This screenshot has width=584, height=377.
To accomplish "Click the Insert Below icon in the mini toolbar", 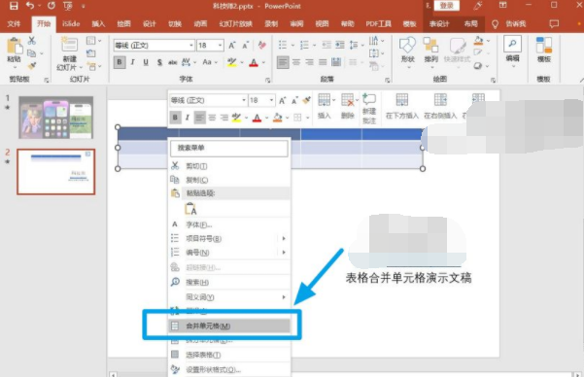I will click(x=402, y=101).
